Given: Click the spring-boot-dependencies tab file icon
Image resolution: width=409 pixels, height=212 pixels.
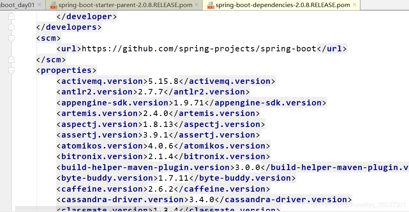Looking at the screenshot, I should click(211, 5).
